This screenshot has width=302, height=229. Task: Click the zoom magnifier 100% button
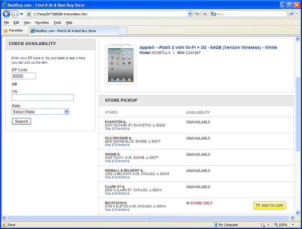tap(281, 225)
